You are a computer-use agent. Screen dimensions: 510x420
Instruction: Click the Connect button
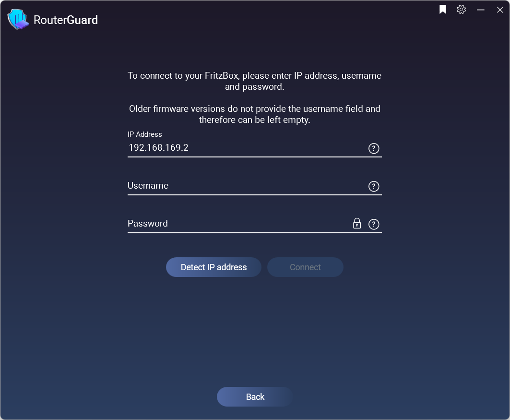point(305,267)
